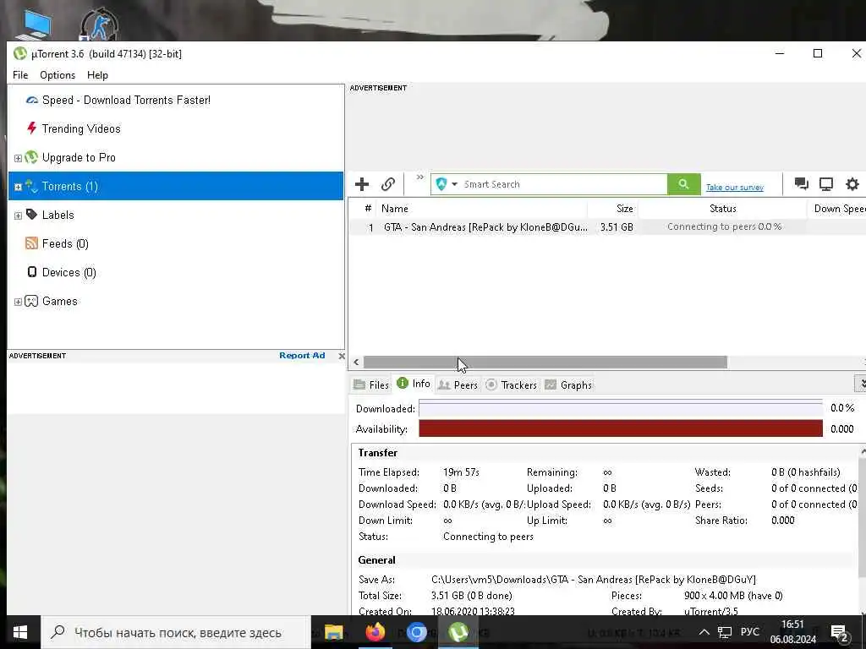Select the GTA - San Andreas torrent row
Viewport: 866px width, 649px height.
(x=607, y=226)
